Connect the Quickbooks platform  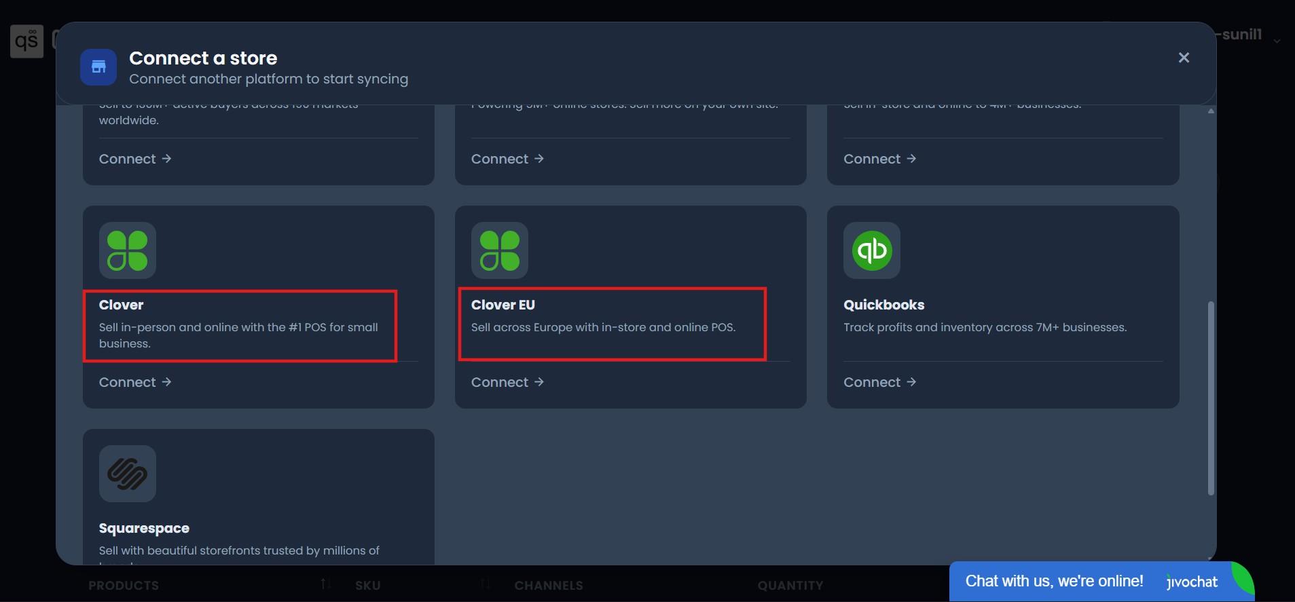coord(879,382)
